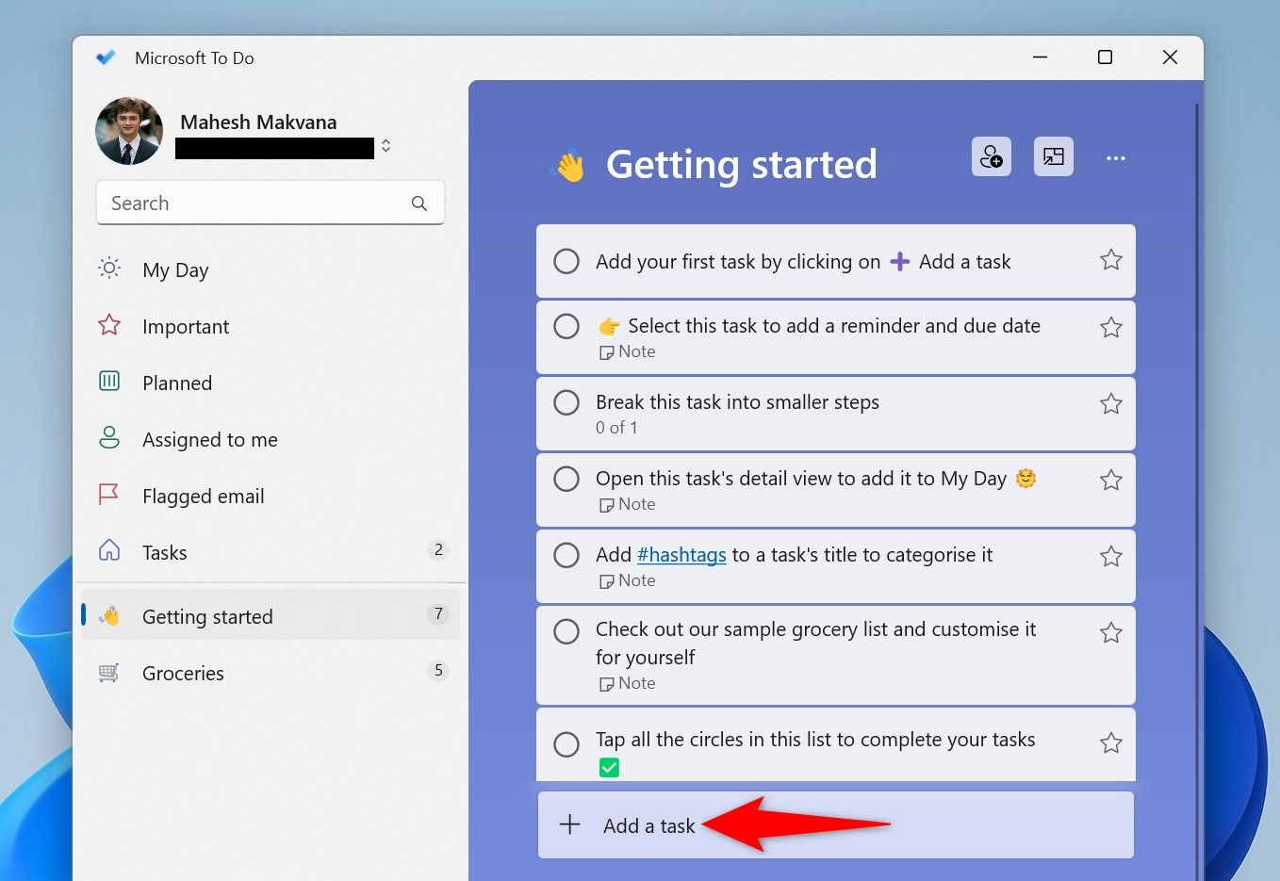The image size is (1280, 881).
Task: Click the '0 of 1' steps label
Action: 616,428
